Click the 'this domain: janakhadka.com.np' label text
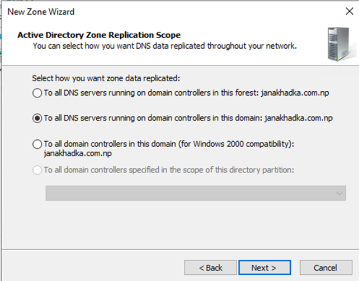 pyautogui.click(x=277, y=118)
